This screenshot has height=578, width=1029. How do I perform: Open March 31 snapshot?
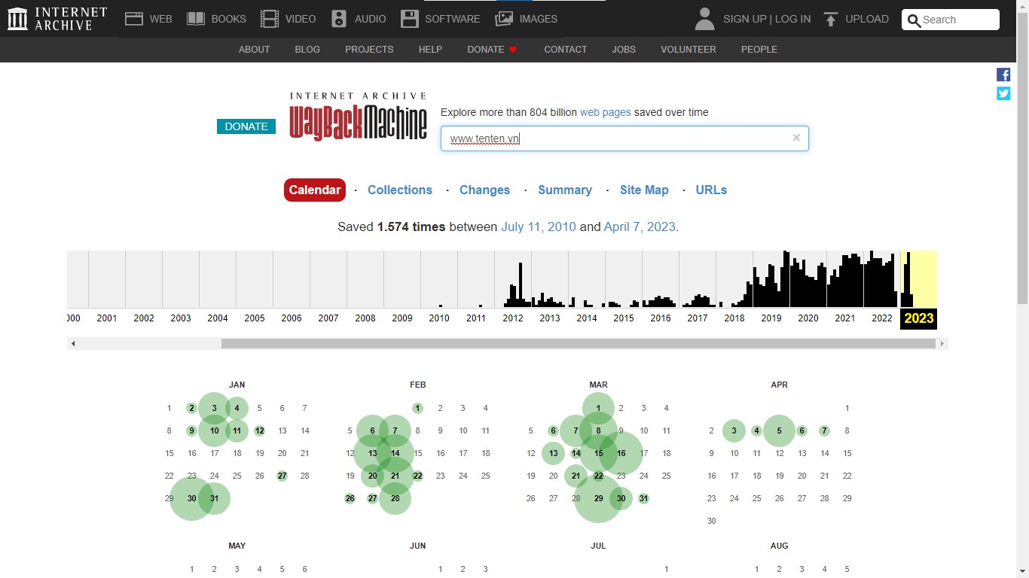pyautogui.click(x=643, y=499)
